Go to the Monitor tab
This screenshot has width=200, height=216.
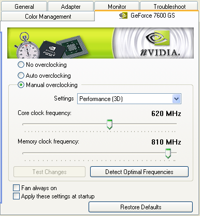117,6
